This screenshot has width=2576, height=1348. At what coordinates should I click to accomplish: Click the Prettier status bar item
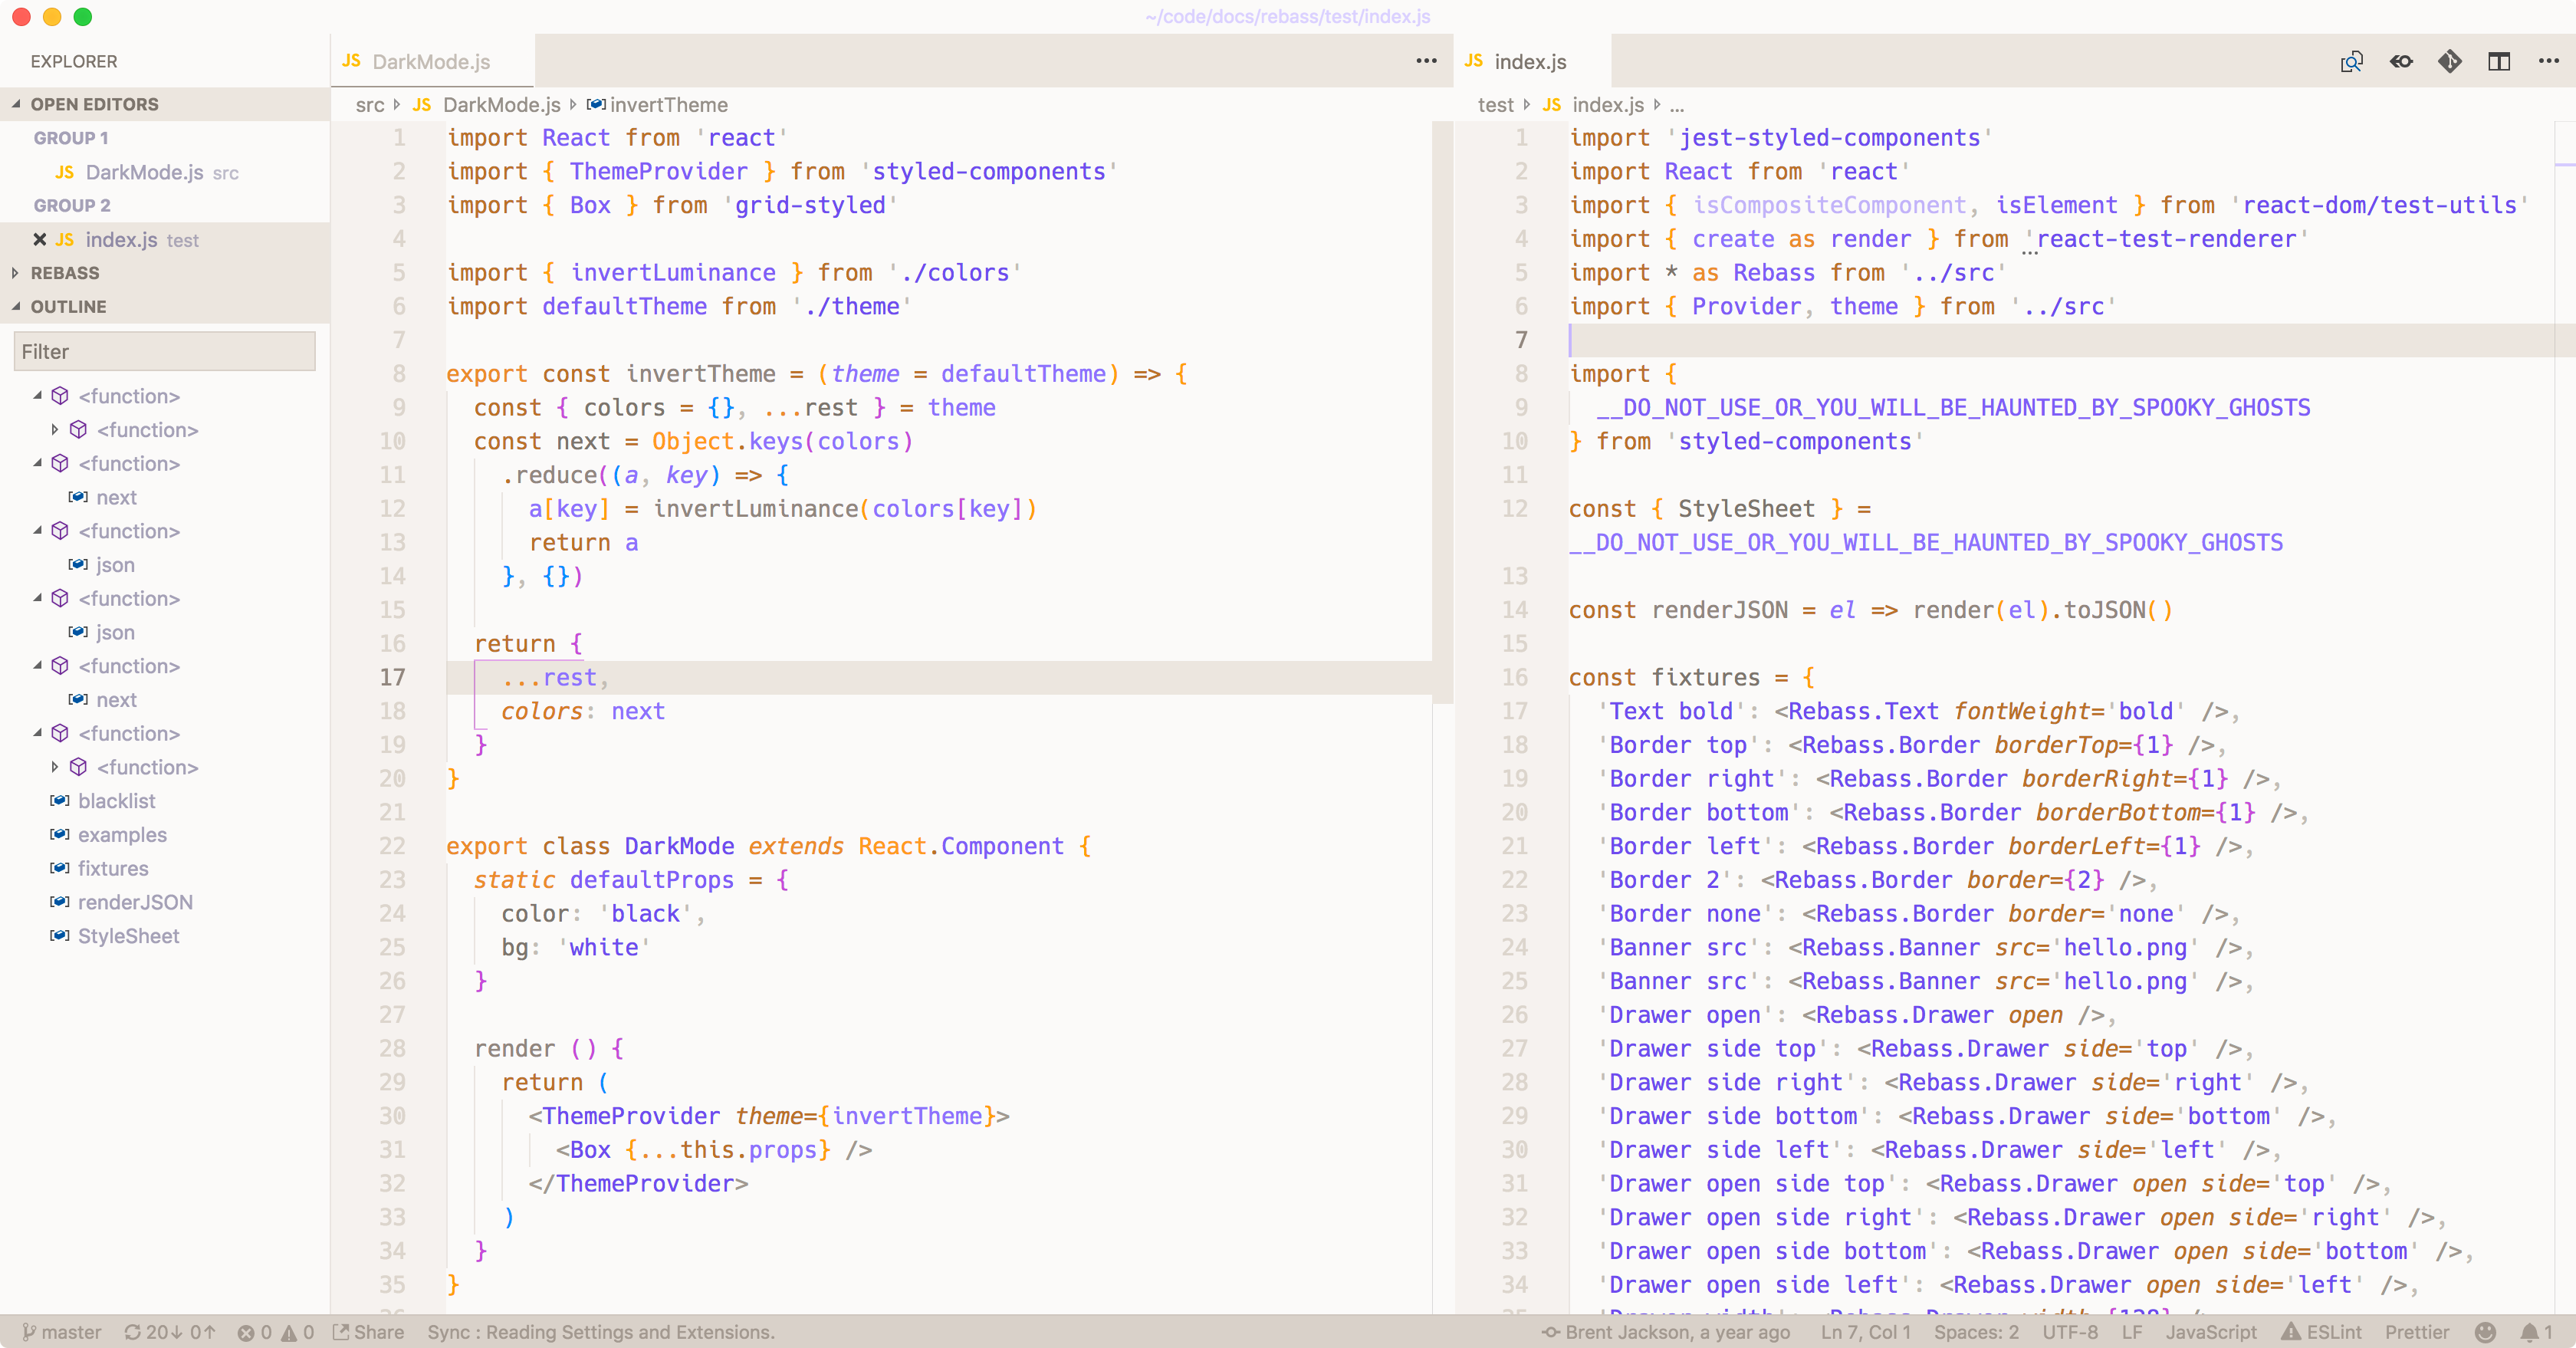click(x=2417, y=1332)
